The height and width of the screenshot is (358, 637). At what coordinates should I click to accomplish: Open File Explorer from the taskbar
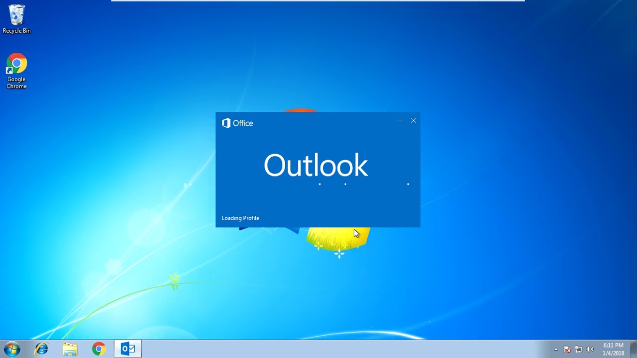click(70, 349)
